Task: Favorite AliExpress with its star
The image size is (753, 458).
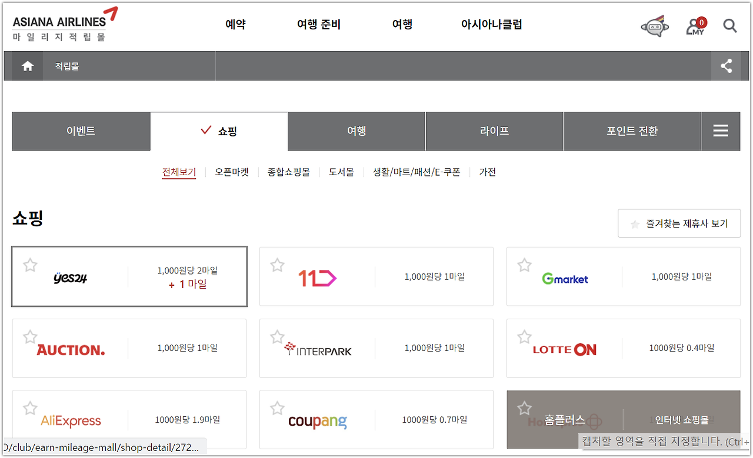Action: tap(30, 408)
